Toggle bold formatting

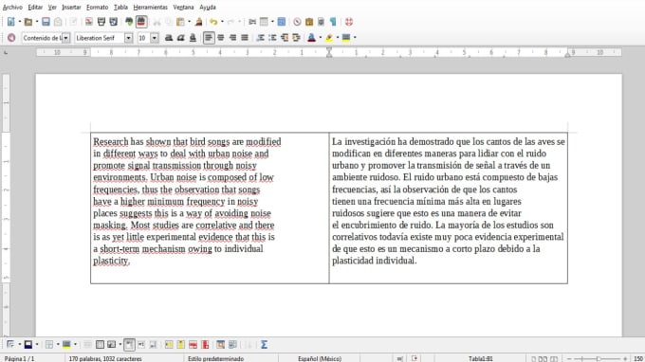pos(169,38)
